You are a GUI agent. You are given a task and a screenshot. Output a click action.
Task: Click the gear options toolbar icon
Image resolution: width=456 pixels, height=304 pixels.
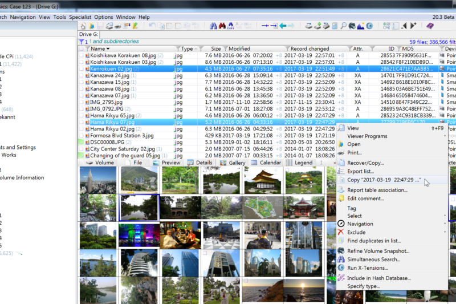(x=369, y=26)
